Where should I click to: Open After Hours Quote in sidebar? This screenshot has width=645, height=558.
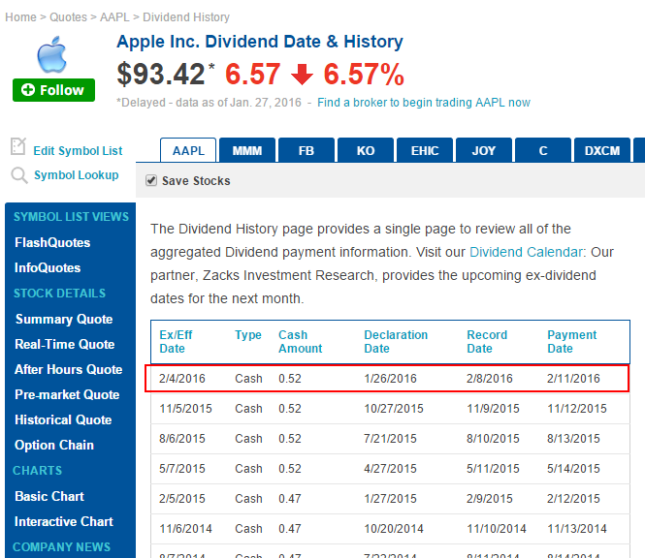click(68, 369)
